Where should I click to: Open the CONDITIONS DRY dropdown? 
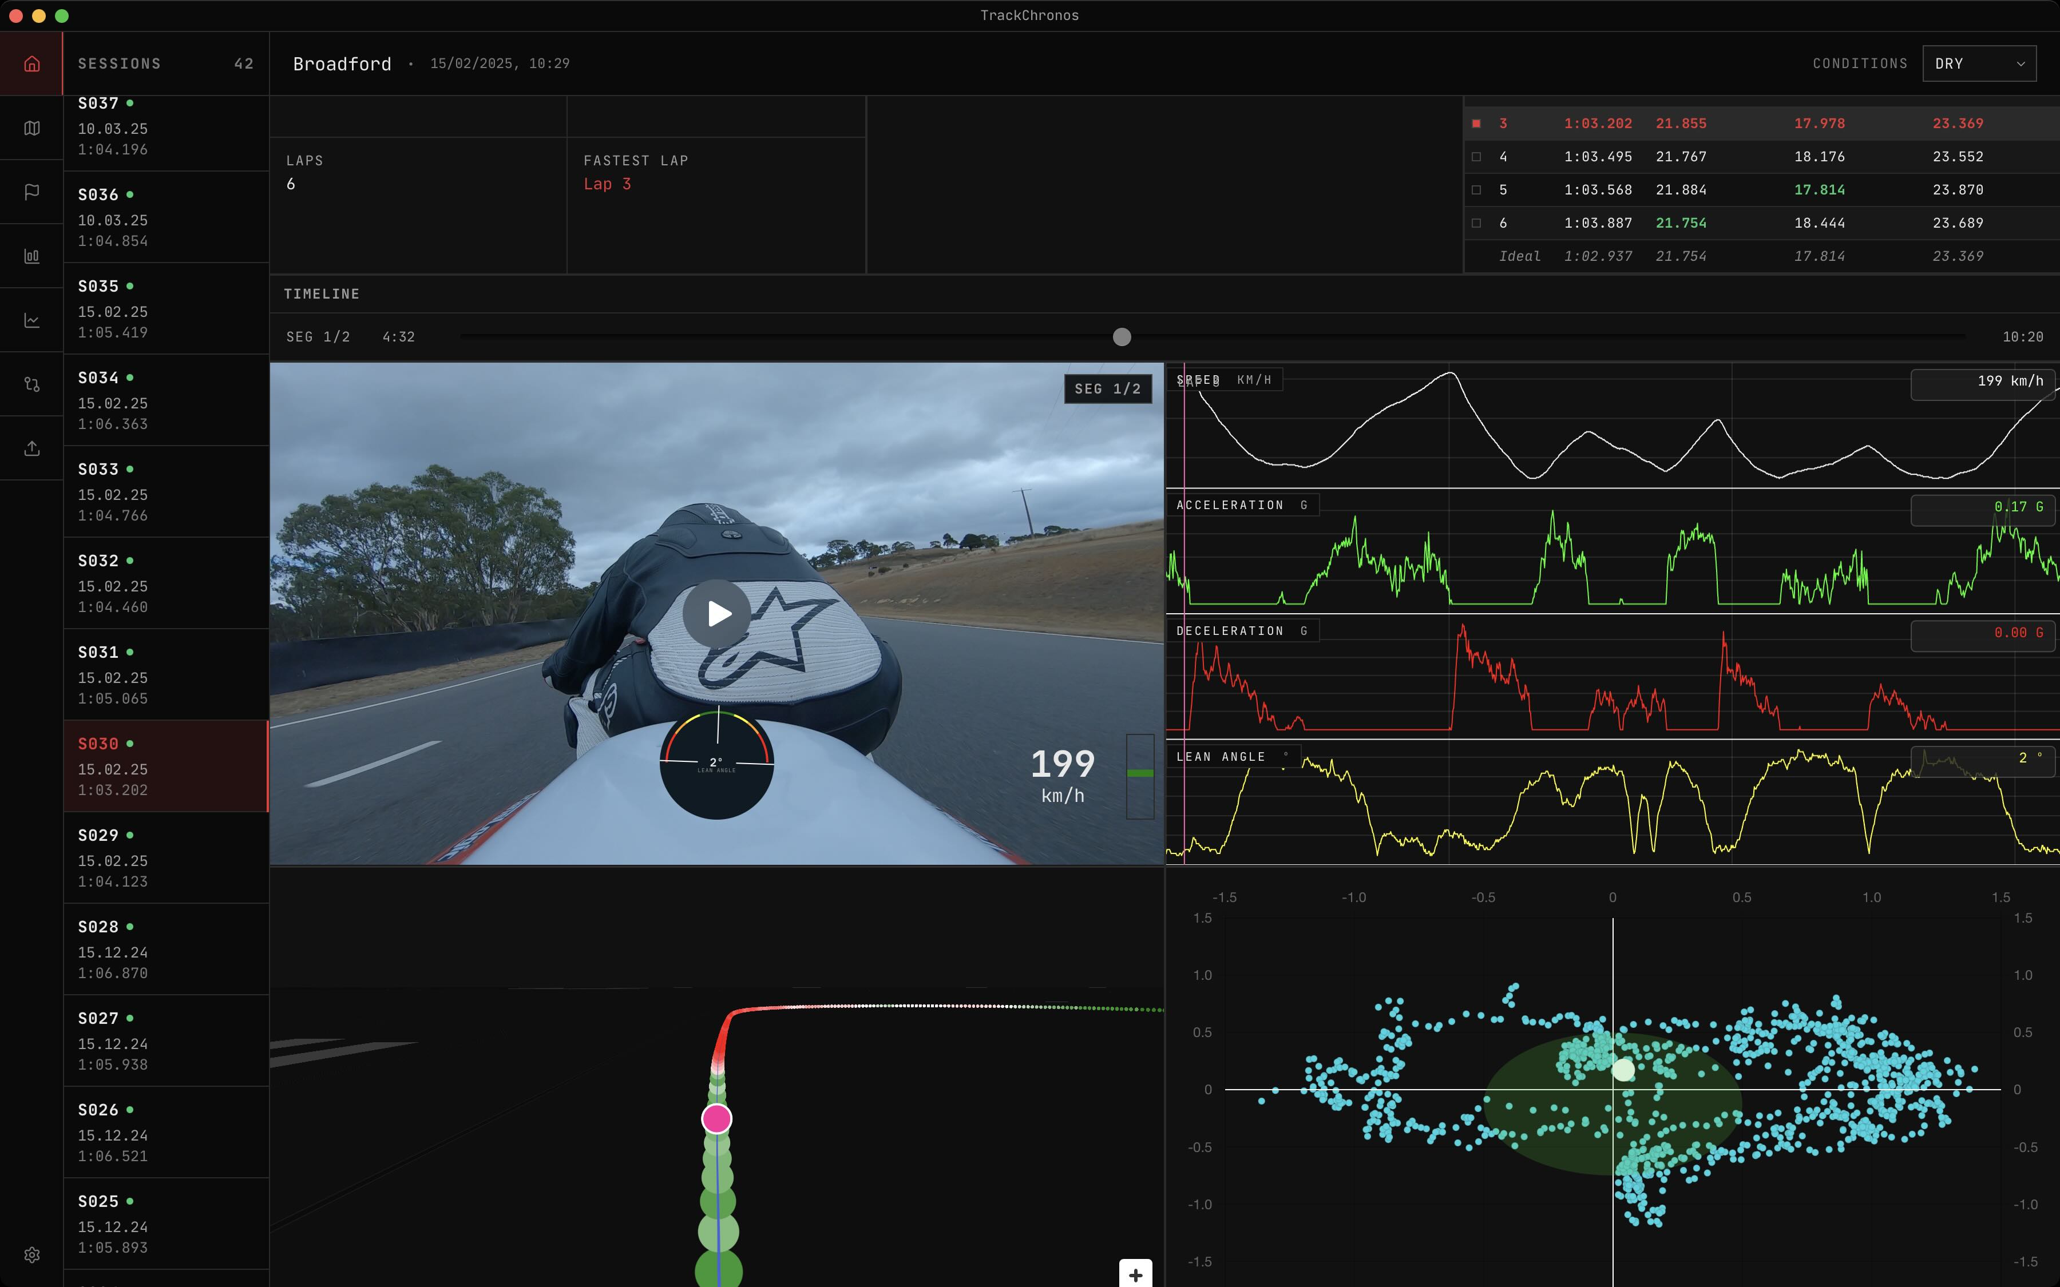click(x=1979, y=63)
